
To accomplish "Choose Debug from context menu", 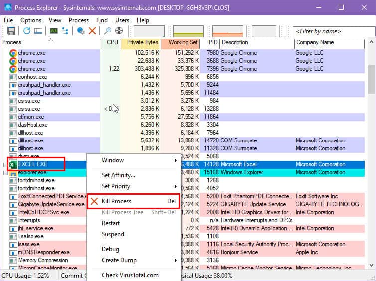I will click(133, 249).
